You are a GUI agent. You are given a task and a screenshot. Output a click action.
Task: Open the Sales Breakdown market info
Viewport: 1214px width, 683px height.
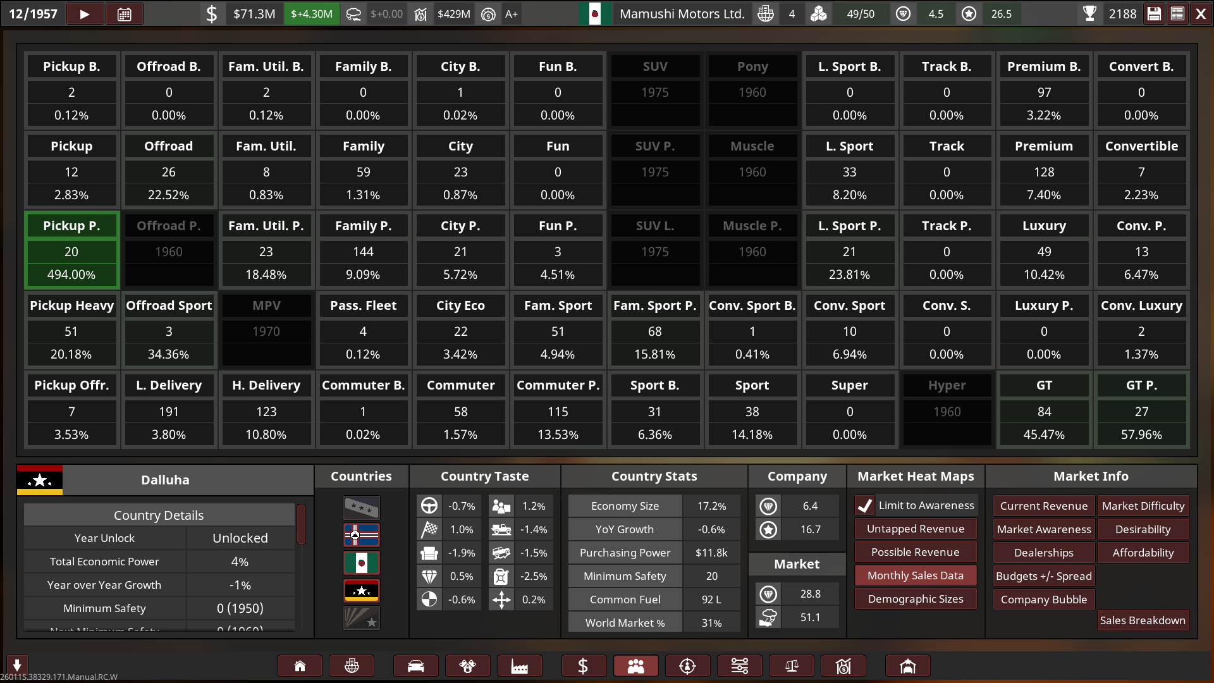(1142, 620)
